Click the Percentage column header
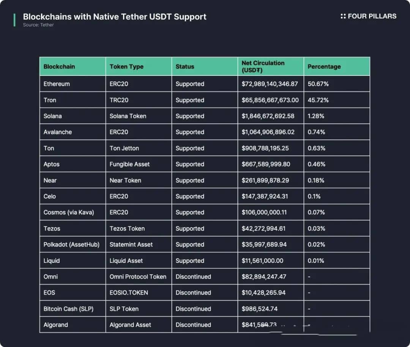The height and width of the screenshot is (347, 410). [x=324, y=66]
